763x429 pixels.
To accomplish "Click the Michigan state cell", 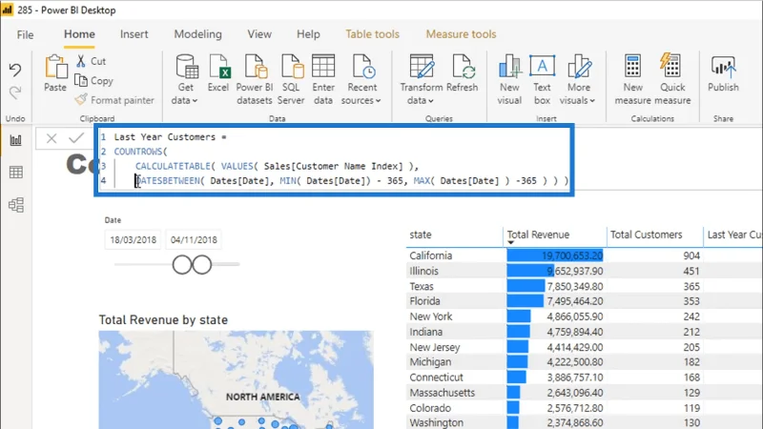I will coord(430,362).
